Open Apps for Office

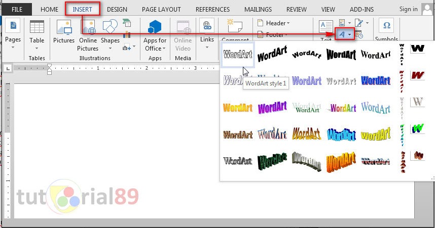(x=155, y=35)
